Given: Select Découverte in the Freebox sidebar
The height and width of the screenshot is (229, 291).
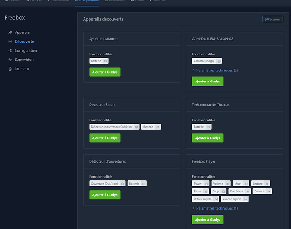Looking at the screenshot, I should (x=24, y=42).
